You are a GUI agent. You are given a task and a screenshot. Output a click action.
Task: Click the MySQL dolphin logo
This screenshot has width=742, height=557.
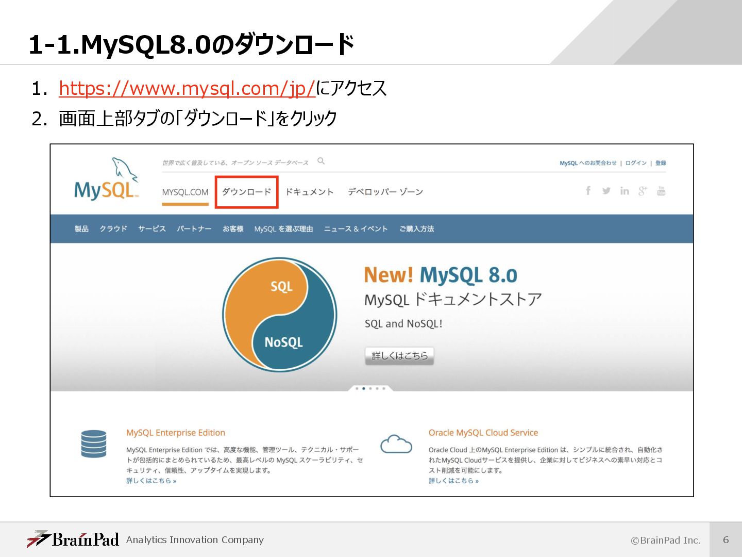pos(107,178)
